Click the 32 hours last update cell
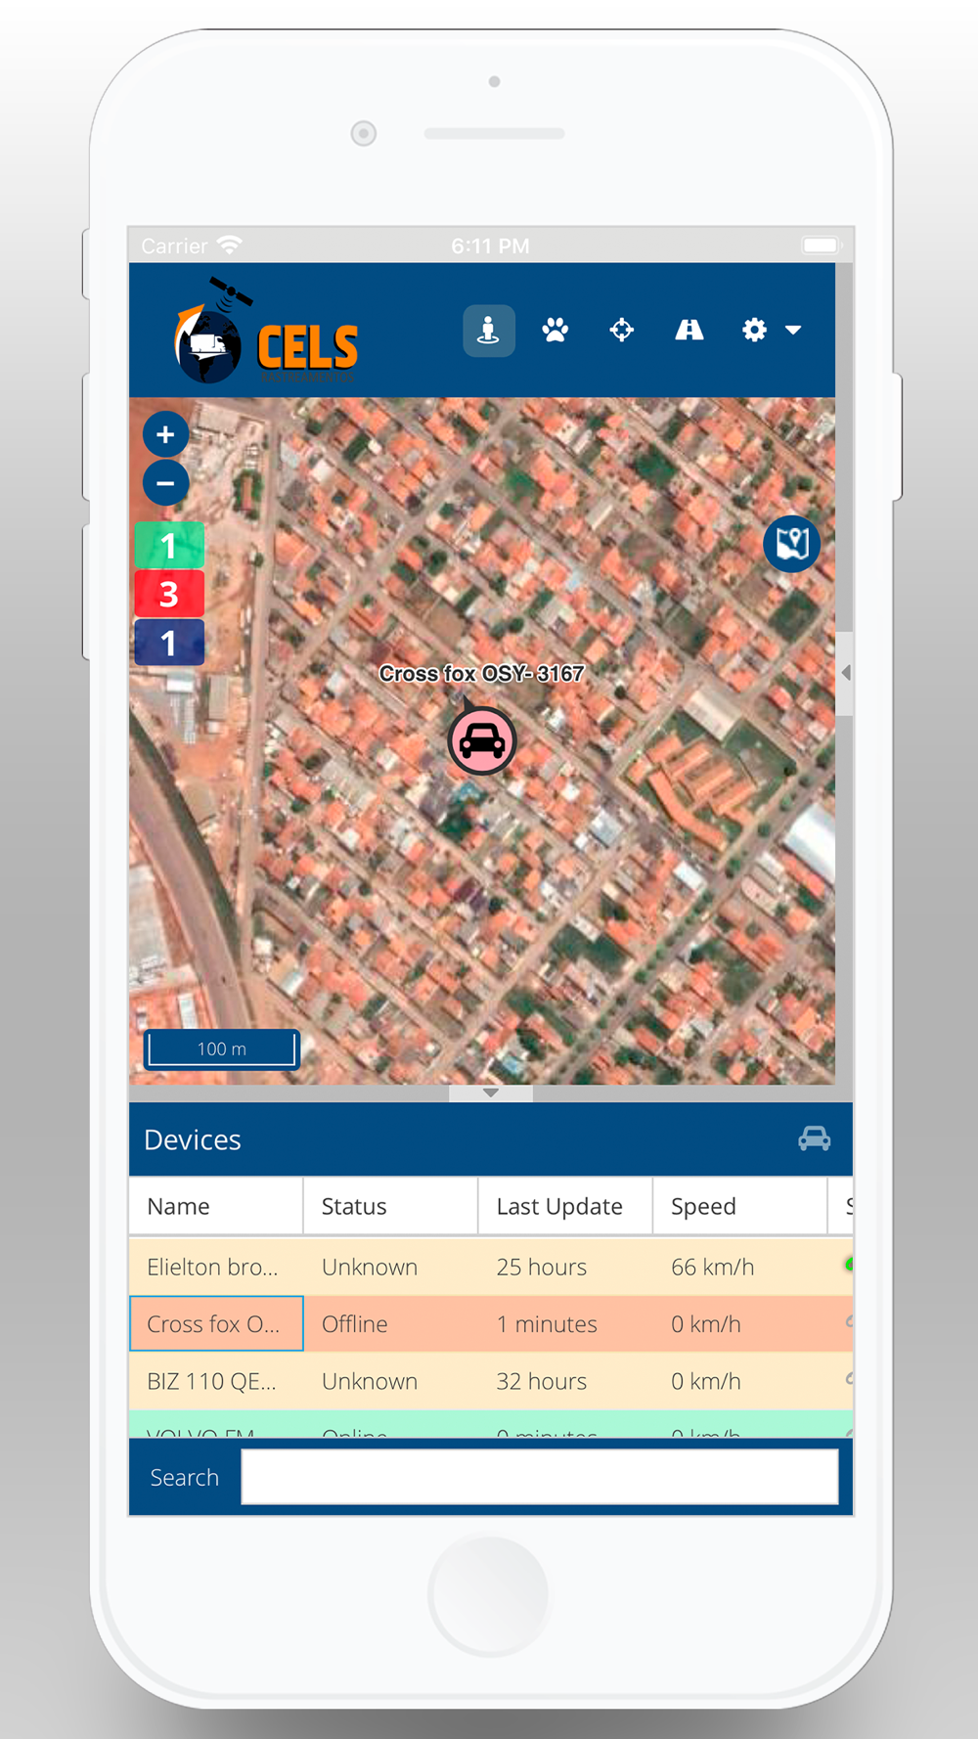Image resolution: width=978 pixels, height=1739 pixels. click(564, 1381)
